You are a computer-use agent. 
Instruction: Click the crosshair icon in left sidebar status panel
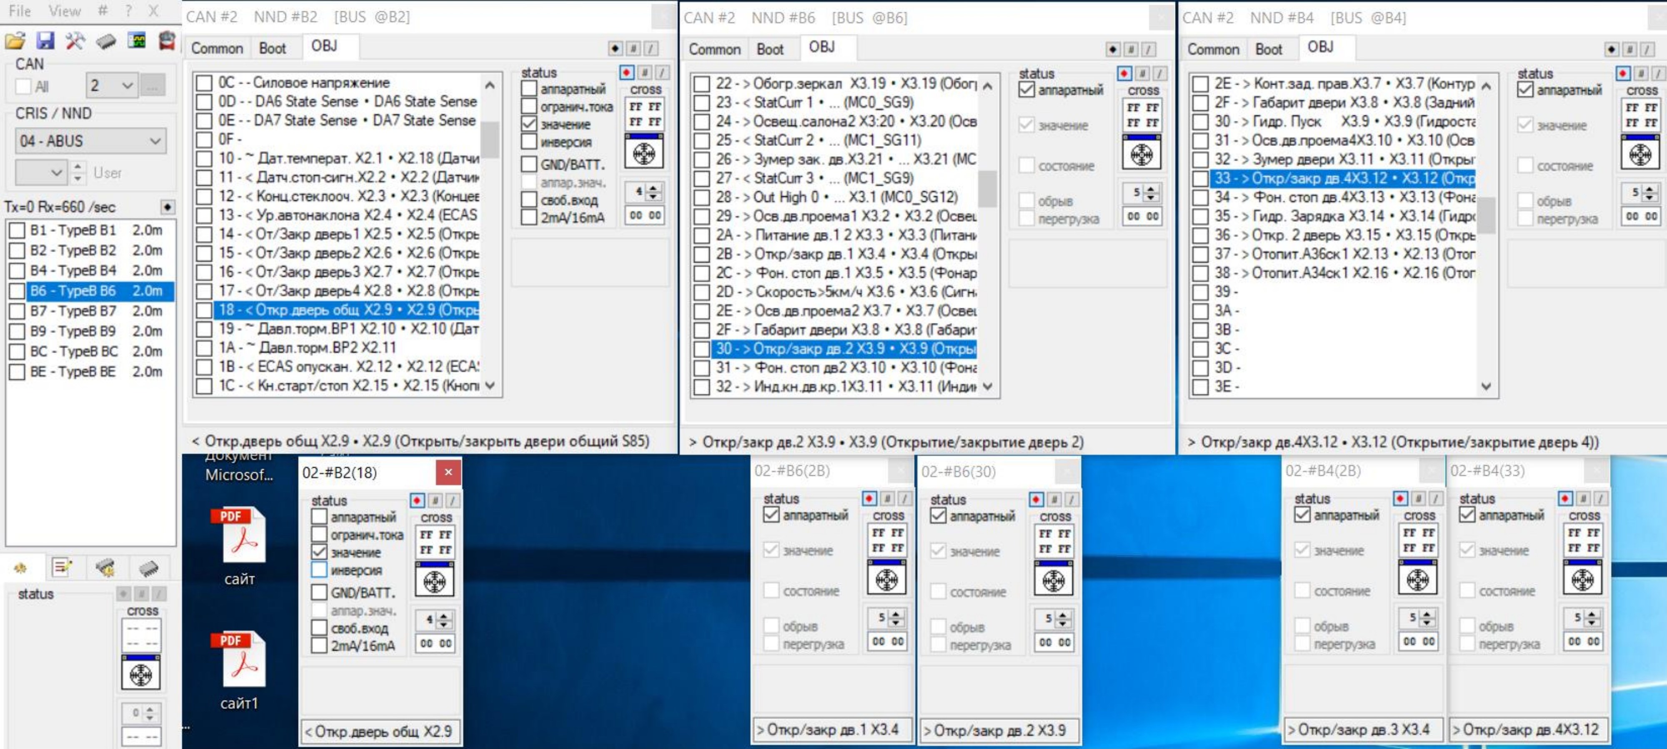point(140,673)
